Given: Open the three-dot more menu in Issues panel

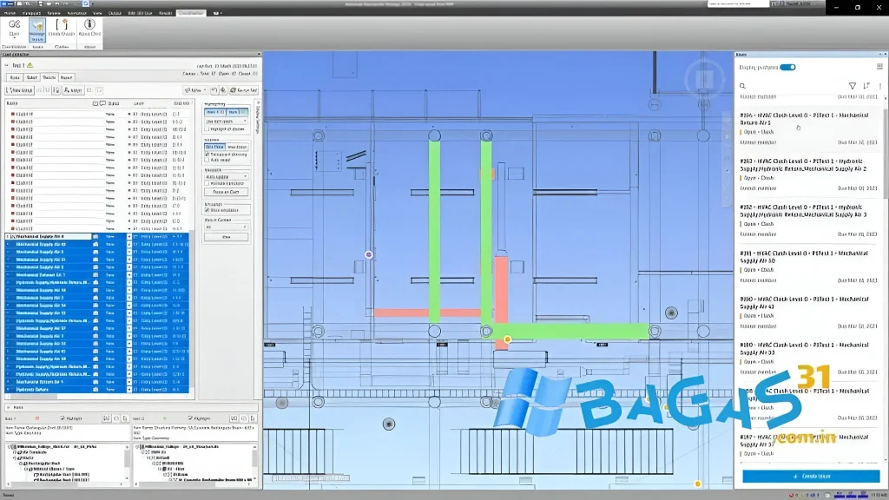Looking at the screenshot, I should [880, 86].
